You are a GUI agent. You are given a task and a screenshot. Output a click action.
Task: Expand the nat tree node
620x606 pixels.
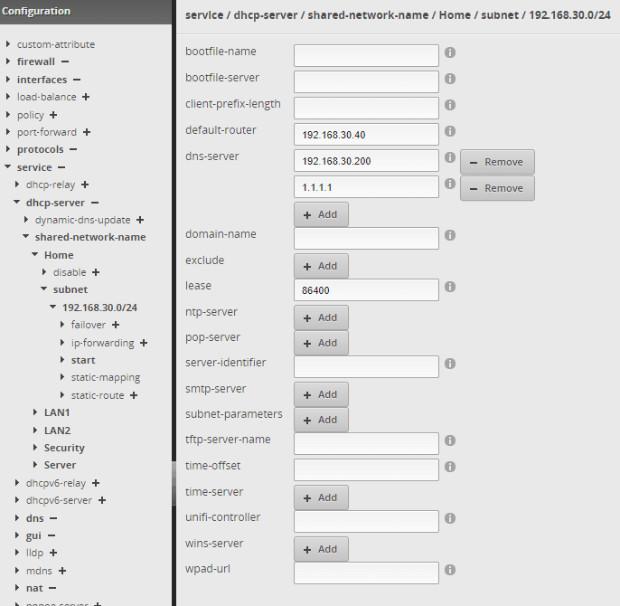point(17,588)
